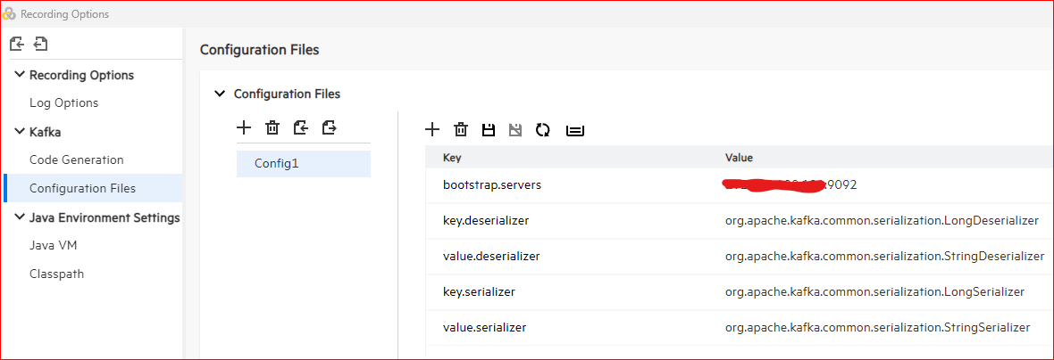1054x360 pixels.
Task: Open Log Options in the sidebar
Action: click(x=63, y=102)
